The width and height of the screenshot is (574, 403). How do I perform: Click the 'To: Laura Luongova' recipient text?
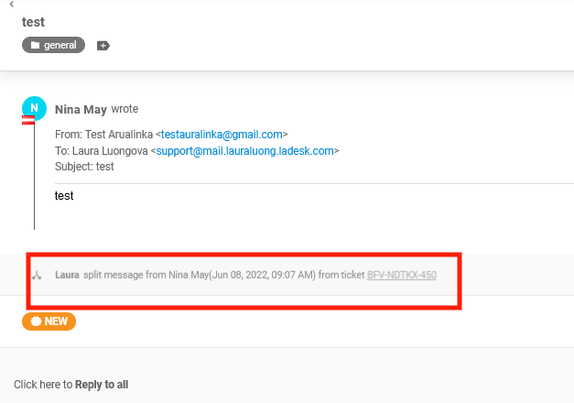click(x=101, y=151)
